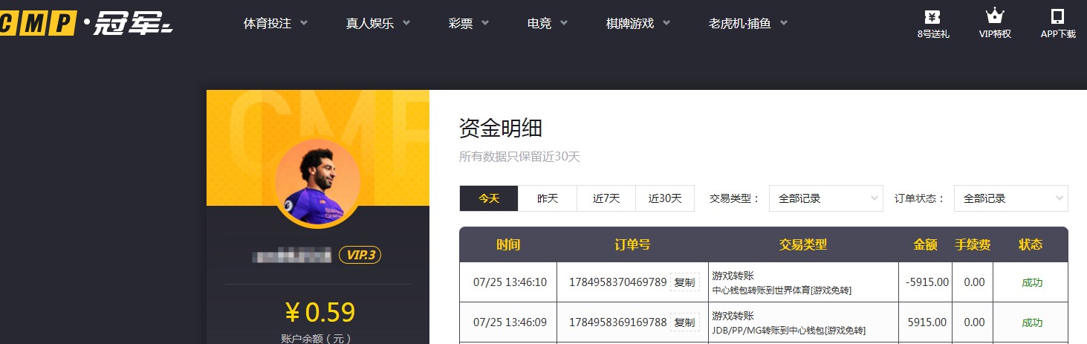Click the 0.00 fee in the 13:46:09 row
The width and height of the screenshot is (1087, 344).
tap(973, 322)
